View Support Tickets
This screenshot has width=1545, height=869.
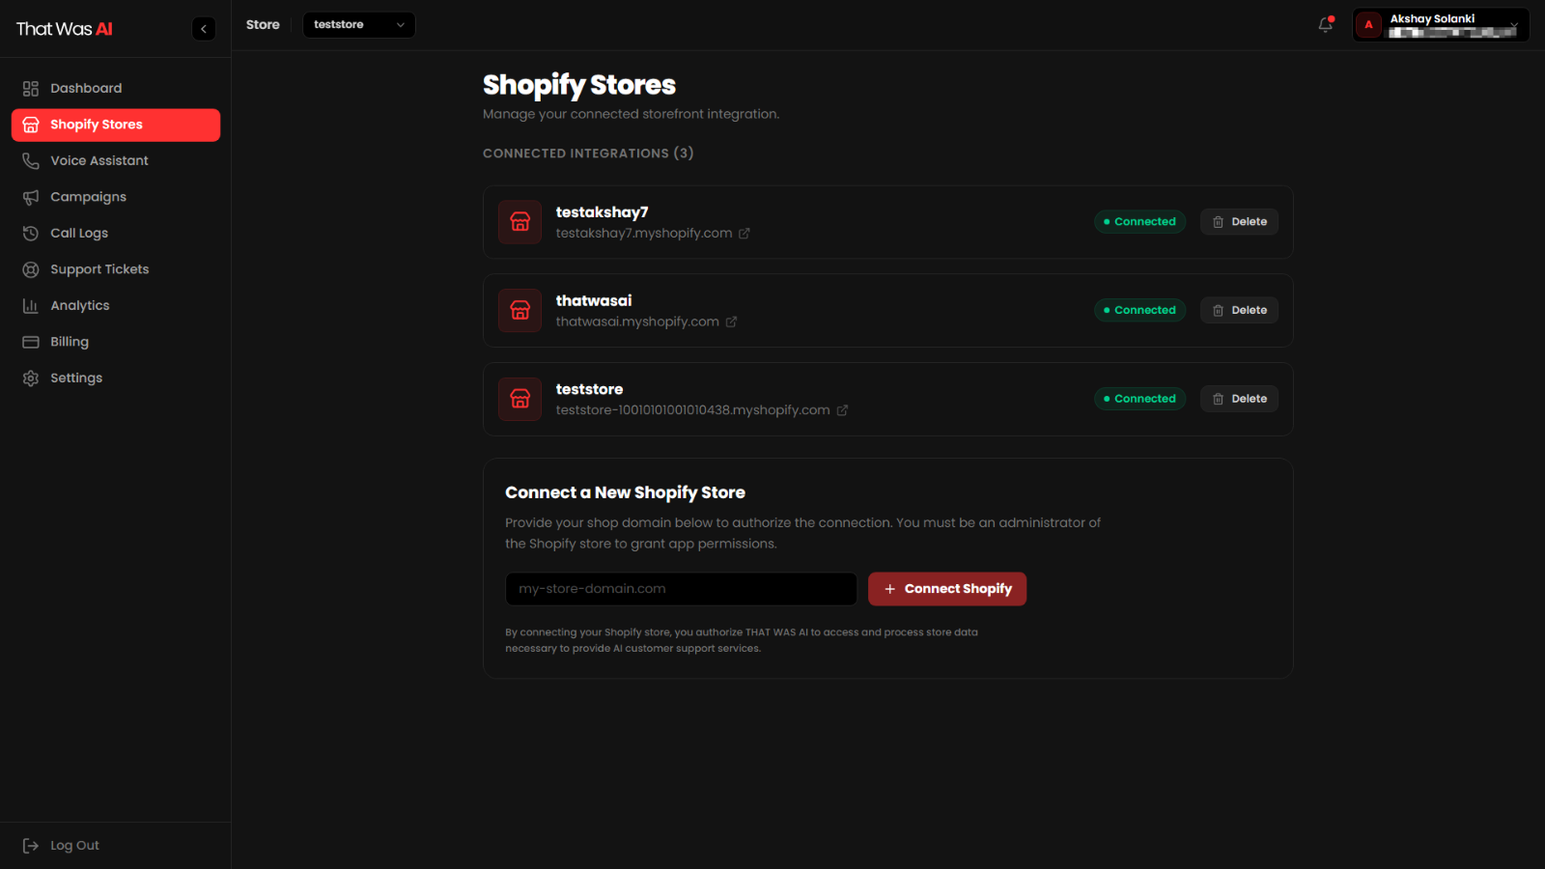[x=116, y=269]
